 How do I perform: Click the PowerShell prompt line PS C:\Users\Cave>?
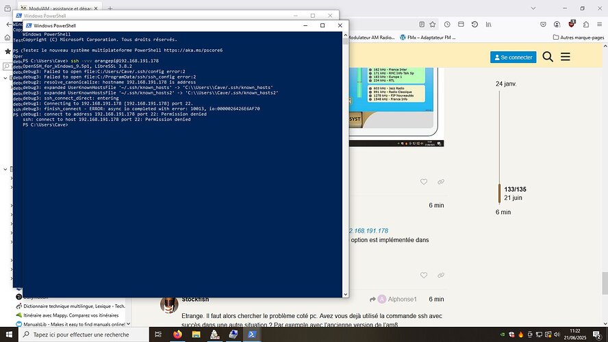coord(45,124)
